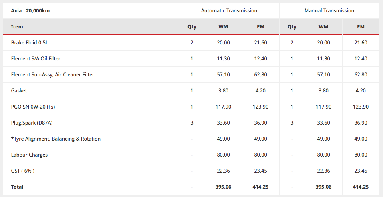Viewport: 383px width, 197px height.
Task: Click the WM header under Automatic Transmission
Action: pos(224,27)
